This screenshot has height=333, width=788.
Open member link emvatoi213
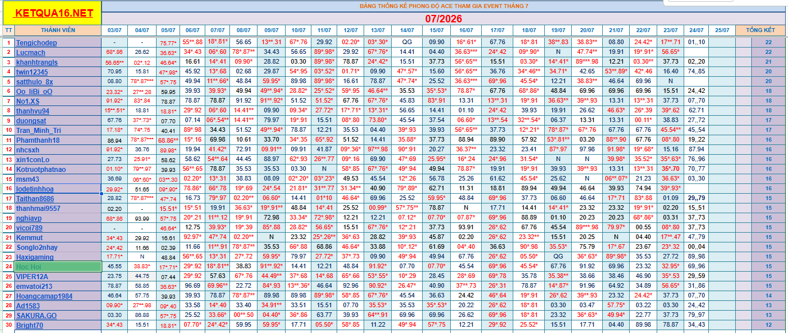point(34,286)
